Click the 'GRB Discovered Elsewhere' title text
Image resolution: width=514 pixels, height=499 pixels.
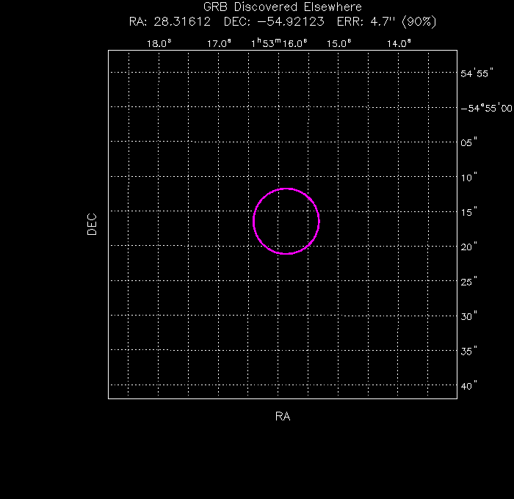282,7
